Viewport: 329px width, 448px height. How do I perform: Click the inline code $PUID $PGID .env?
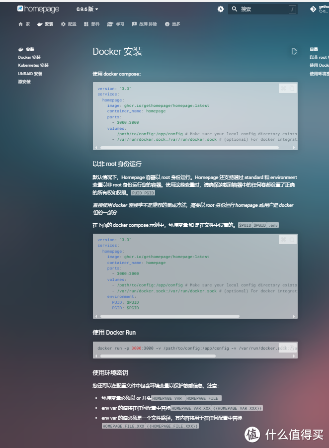(258, 225)
